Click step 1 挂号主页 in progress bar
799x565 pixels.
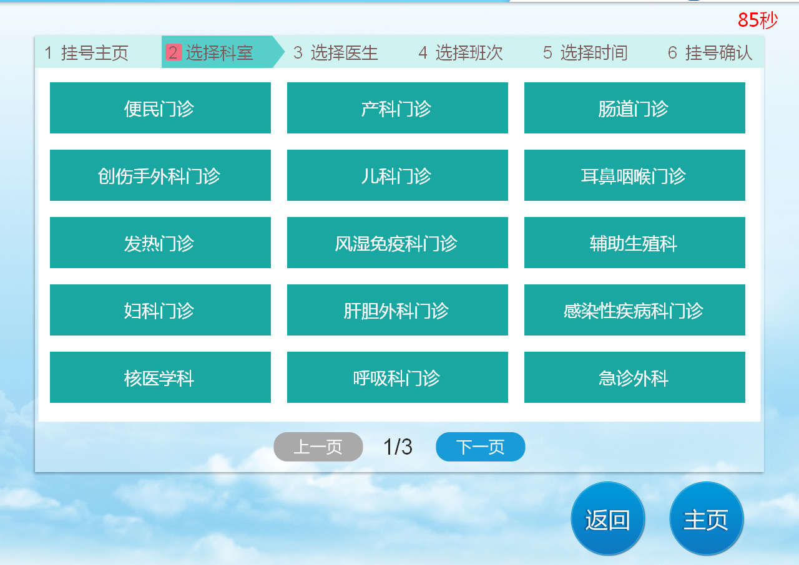click(87, 53)
